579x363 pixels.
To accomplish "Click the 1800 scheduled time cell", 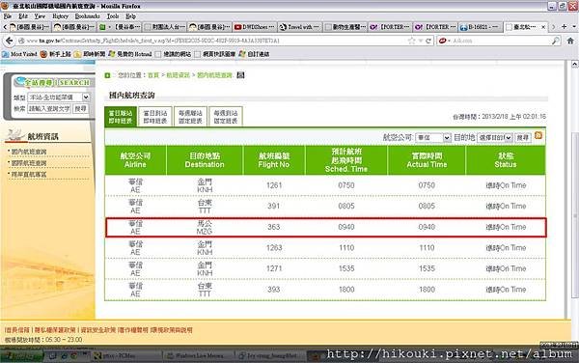I will coord(346,290).
